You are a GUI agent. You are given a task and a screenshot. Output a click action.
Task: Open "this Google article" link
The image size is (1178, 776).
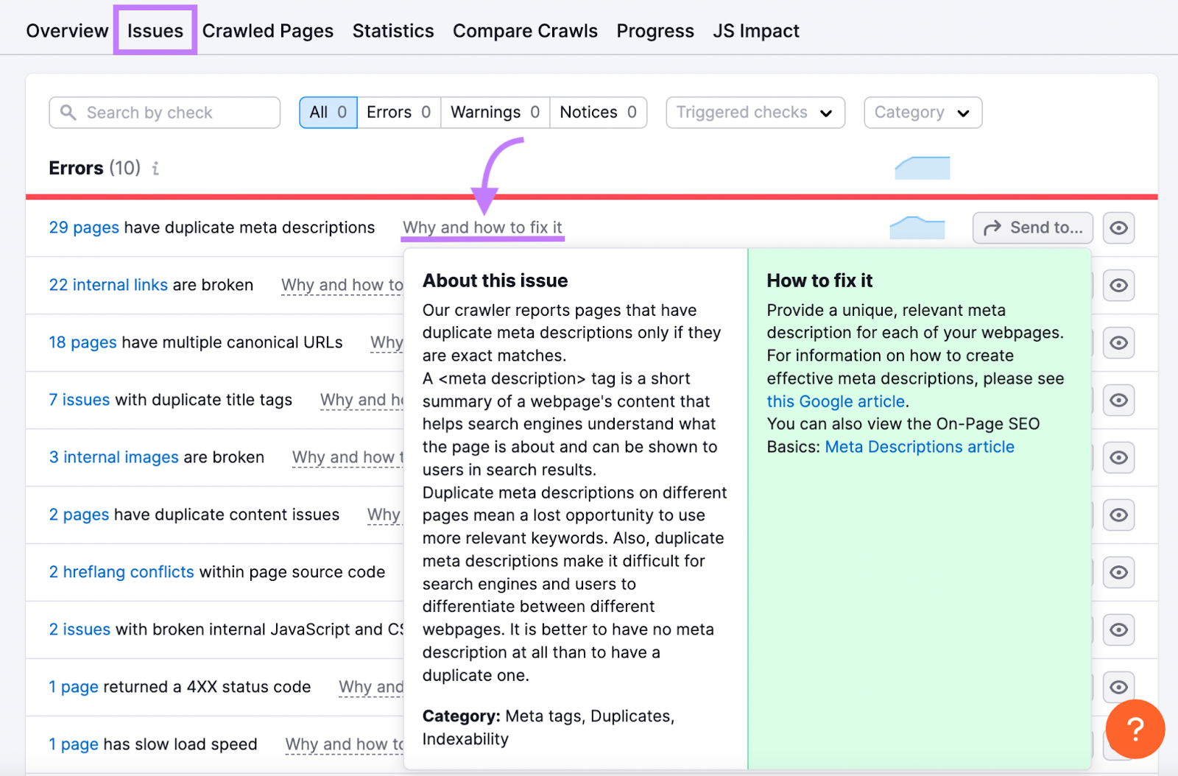pos(836,401)
